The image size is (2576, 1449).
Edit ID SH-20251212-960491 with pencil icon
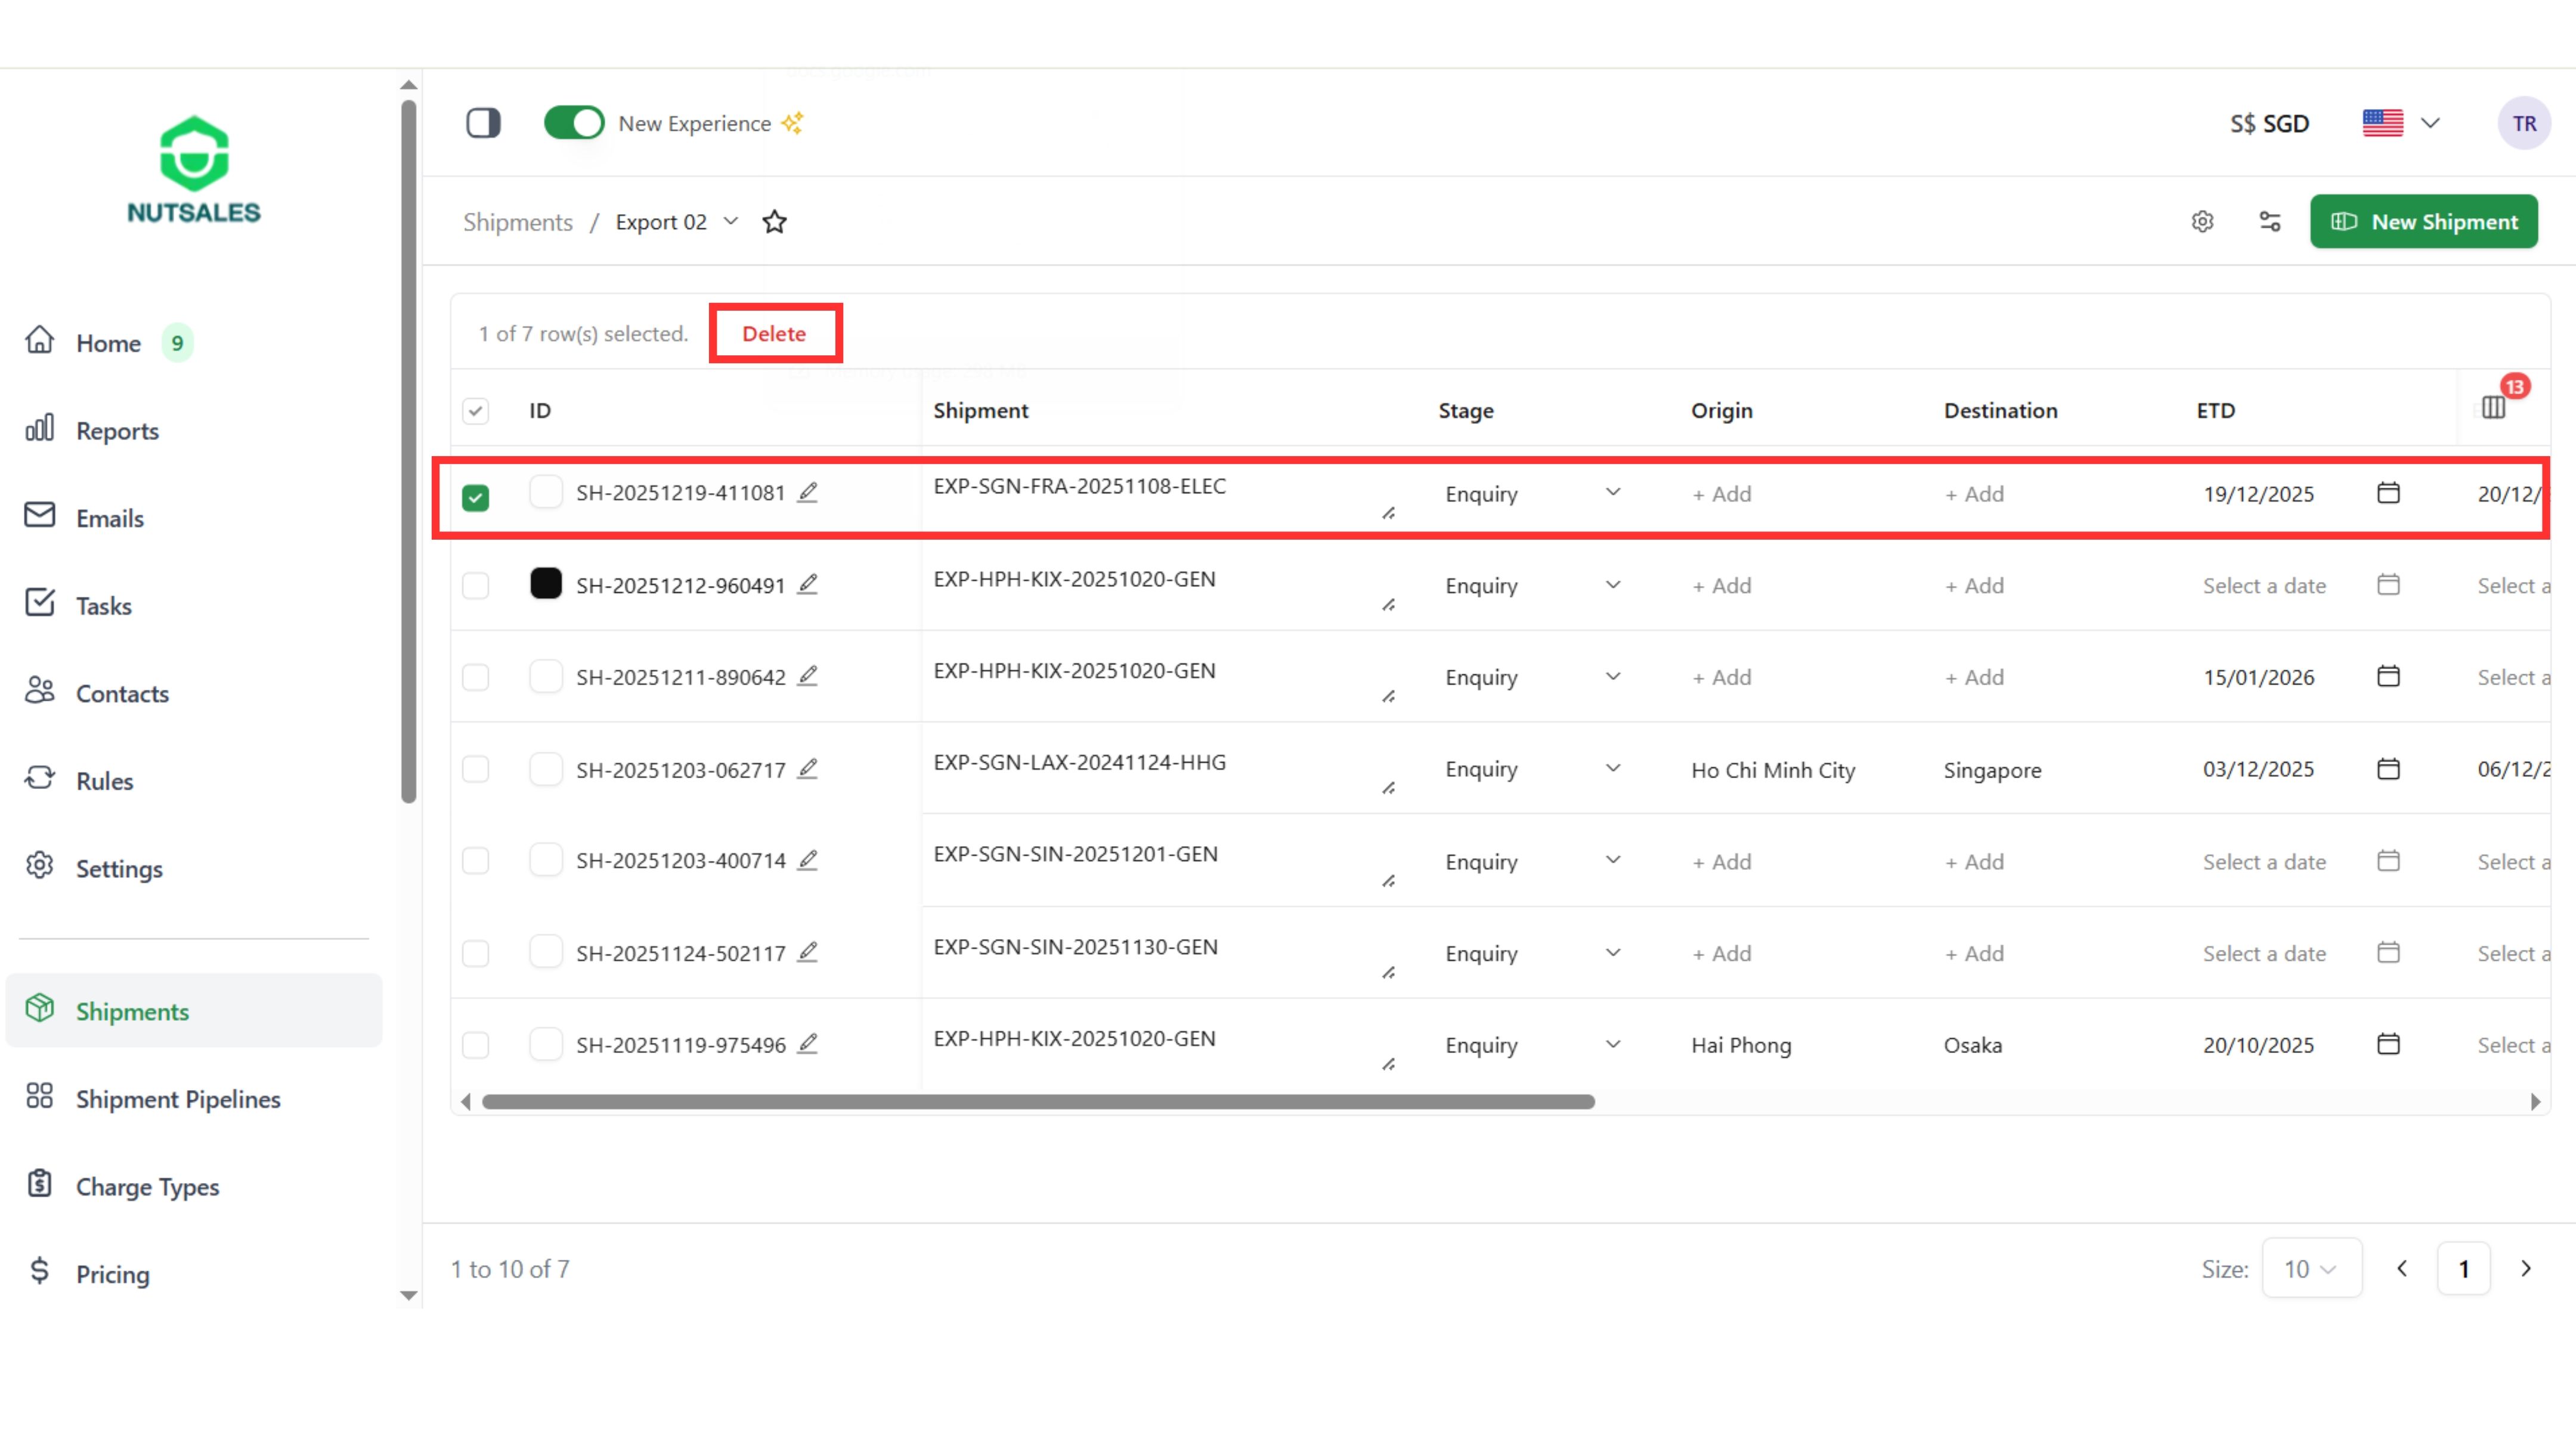(x=808, y=584)
